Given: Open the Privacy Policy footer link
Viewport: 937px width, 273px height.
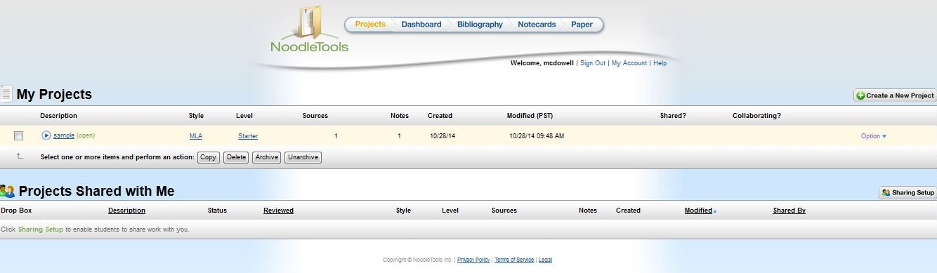Looking at the screenshot, I should [473, 260].
